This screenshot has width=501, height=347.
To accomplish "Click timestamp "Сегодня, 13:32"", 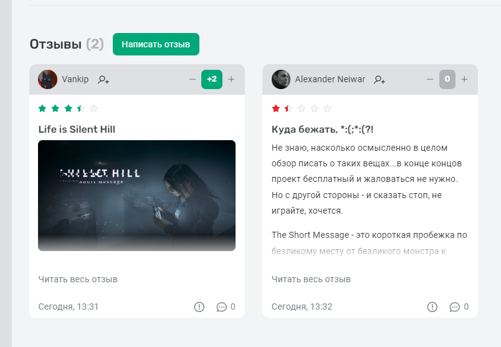I will click(302, 307).
